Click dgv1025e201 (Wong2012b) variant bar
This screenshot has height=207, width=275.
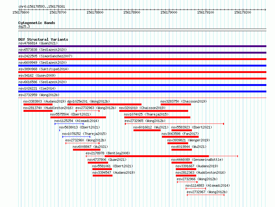(104, 104)
